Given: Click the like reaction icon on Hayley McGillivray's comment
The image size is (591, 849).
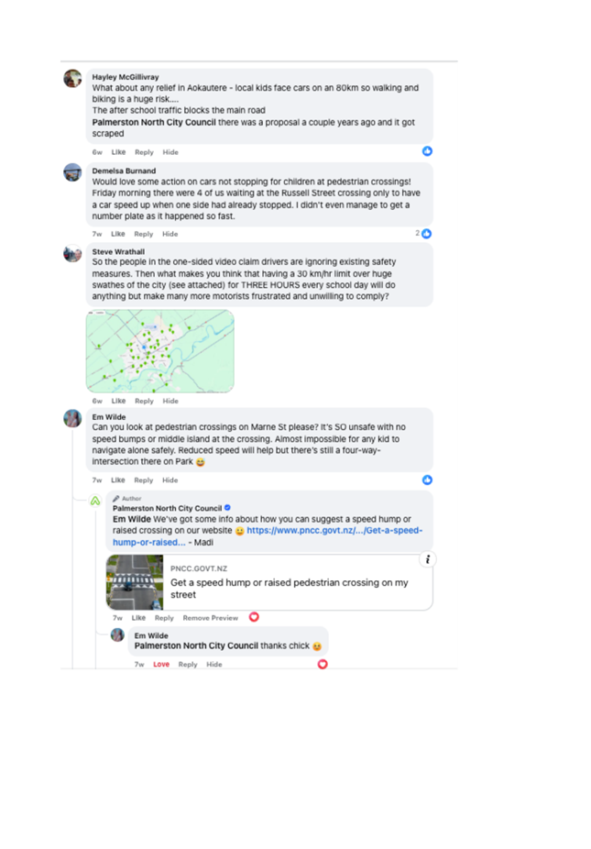Looking at the screenshot, I should [x=427, y=151].
